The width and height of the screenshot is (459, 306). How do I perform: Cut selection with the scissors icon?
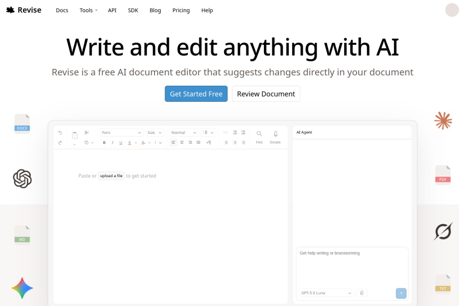tap(86, 132)
